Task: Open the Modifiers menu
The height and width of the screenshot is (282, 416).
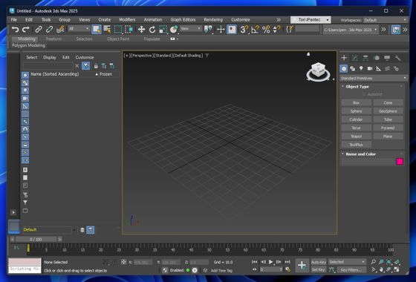Action: point(127,19)
